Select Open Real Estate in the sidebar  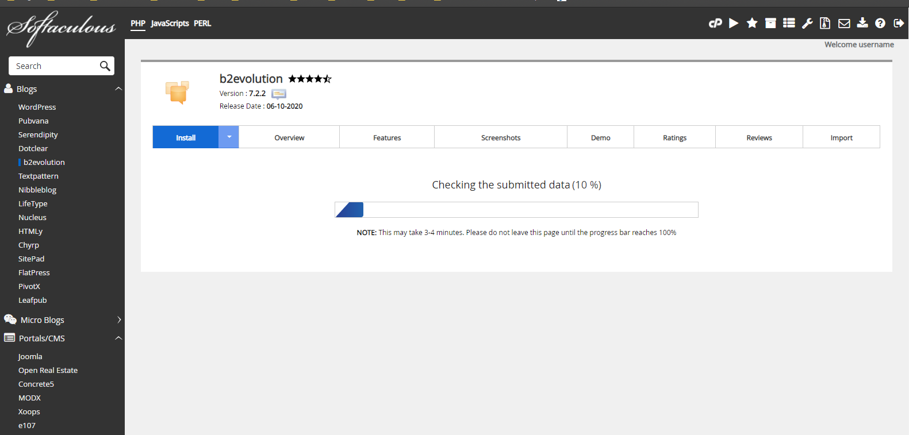(x=48, y=370)
